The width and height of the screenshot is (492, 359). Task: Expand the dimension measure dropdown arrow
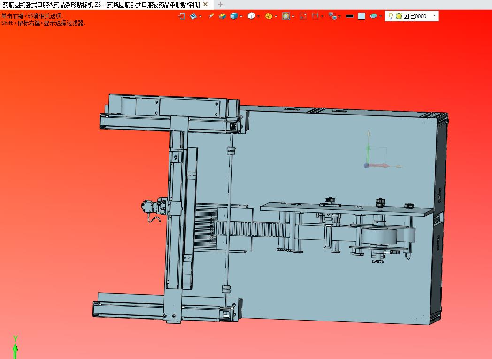point(322,16)
